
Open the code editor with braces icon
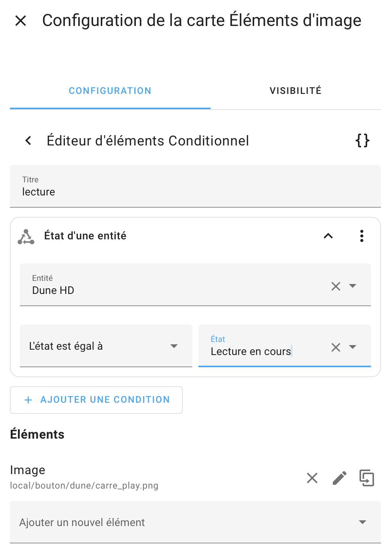pyautogui.click(x=362, y=140)
